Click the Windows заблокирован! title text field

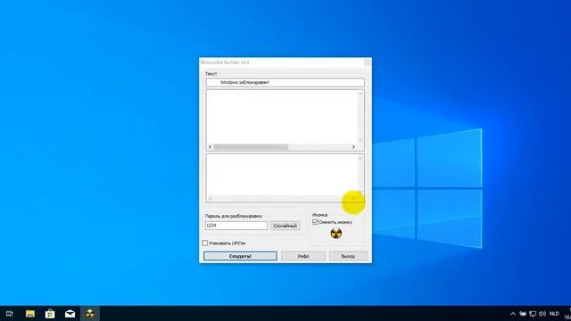pos(285,83)
